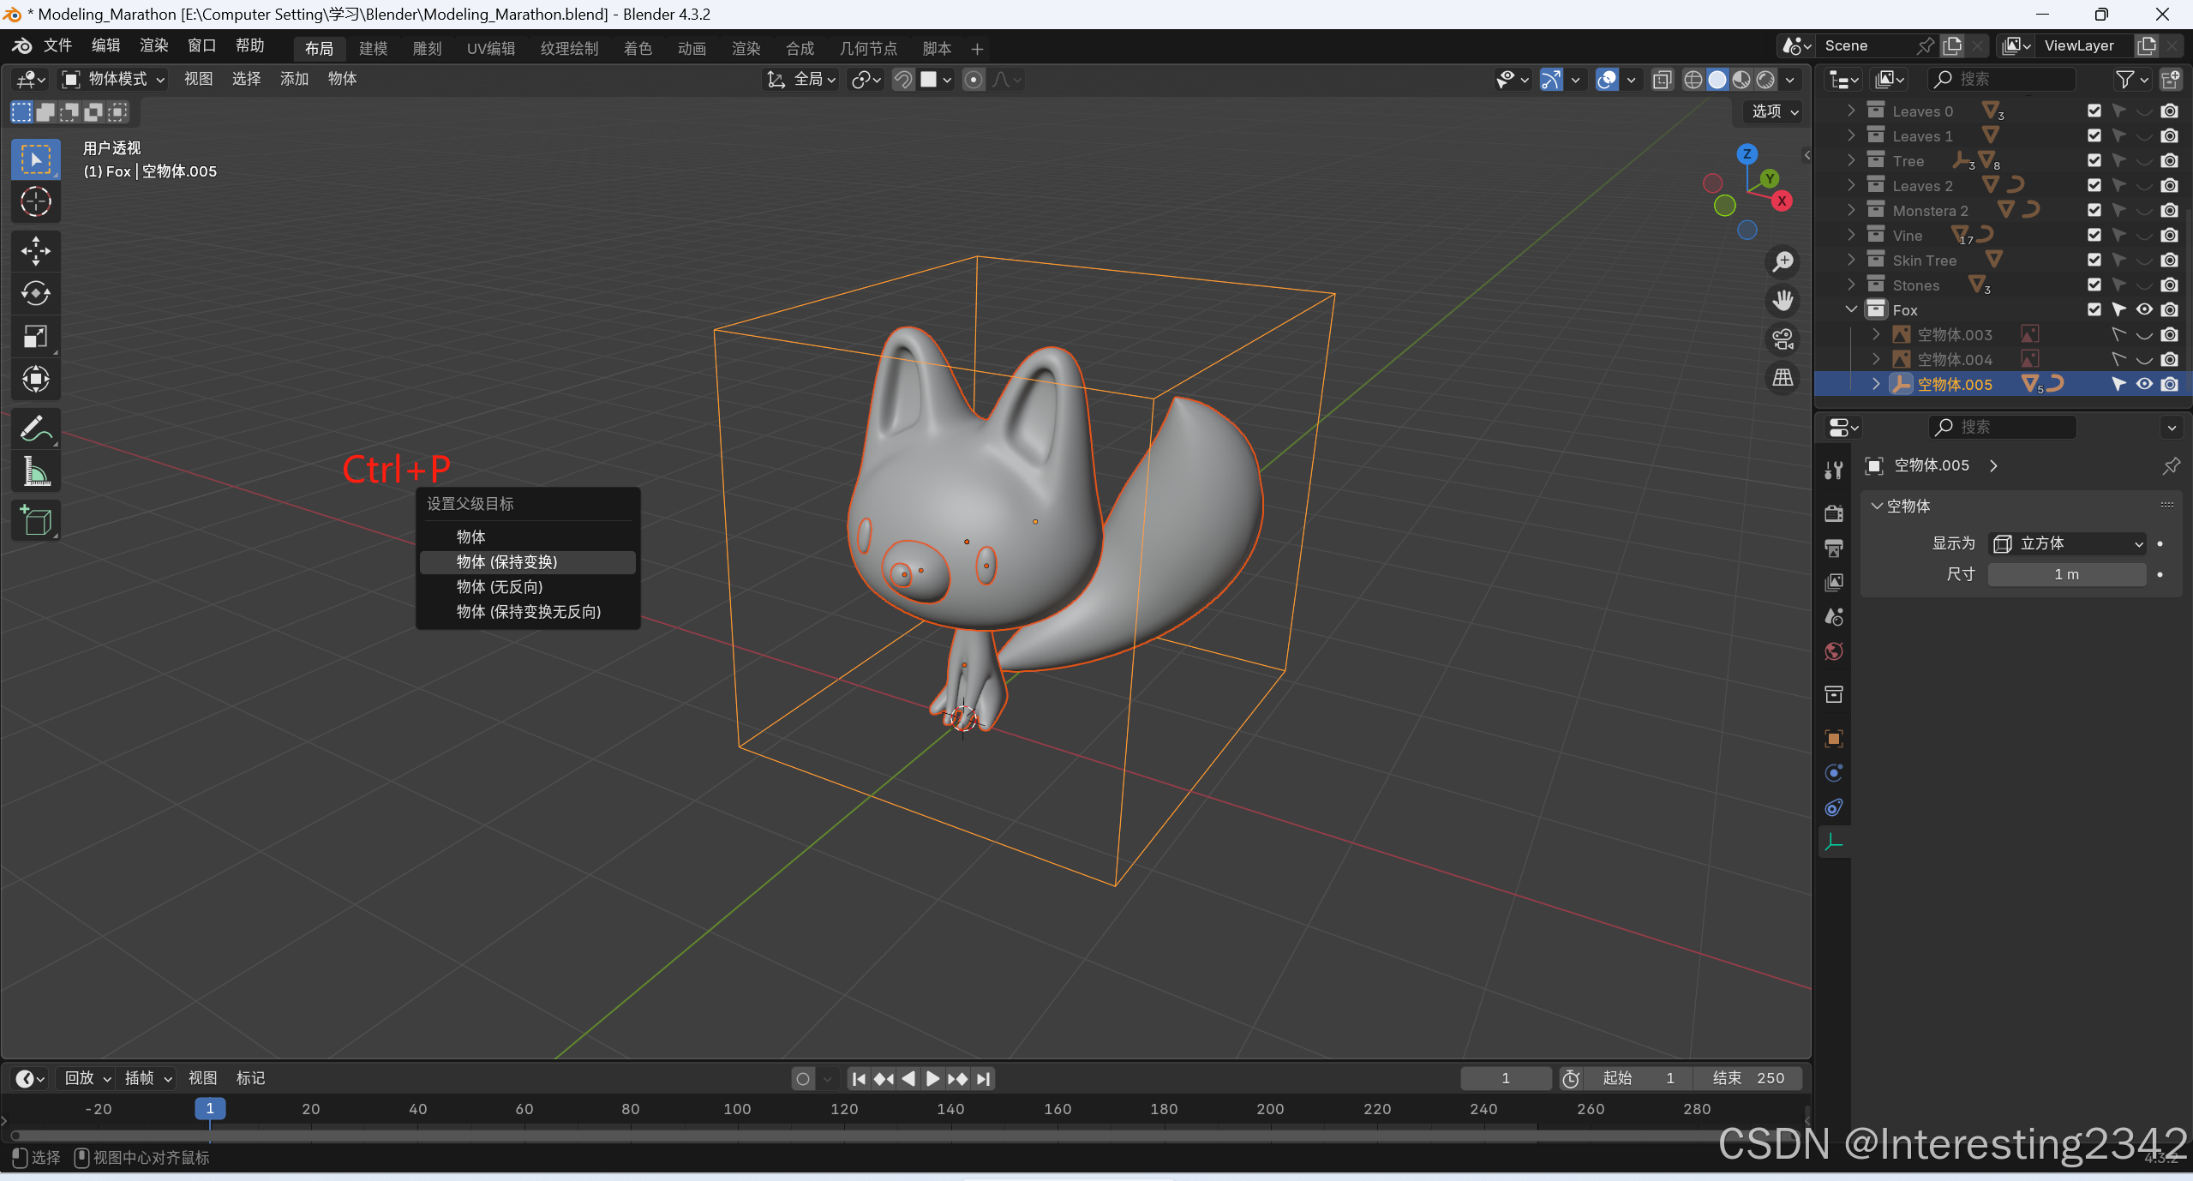
Task: Open the 显示为 立方体 dropdown
Action: [2066, 543]
